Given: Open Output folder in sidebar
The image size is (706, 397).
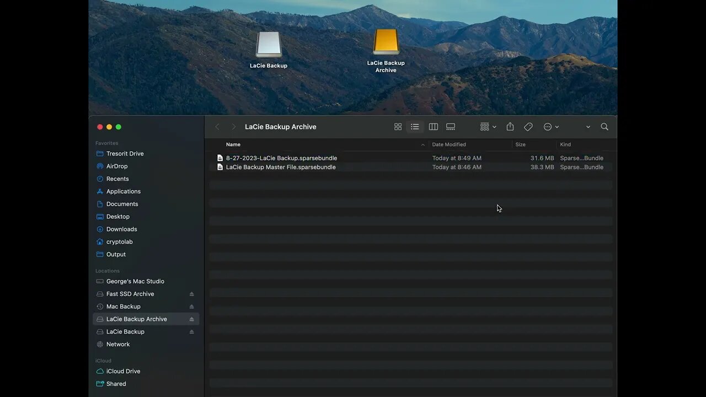Looking at the screenshot, I should (x=116, y=254).
